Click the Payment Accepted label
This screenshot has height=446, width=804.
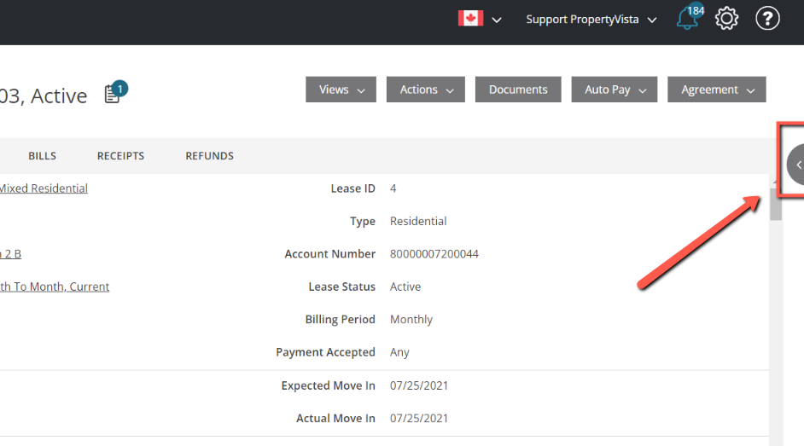(325, 352)
